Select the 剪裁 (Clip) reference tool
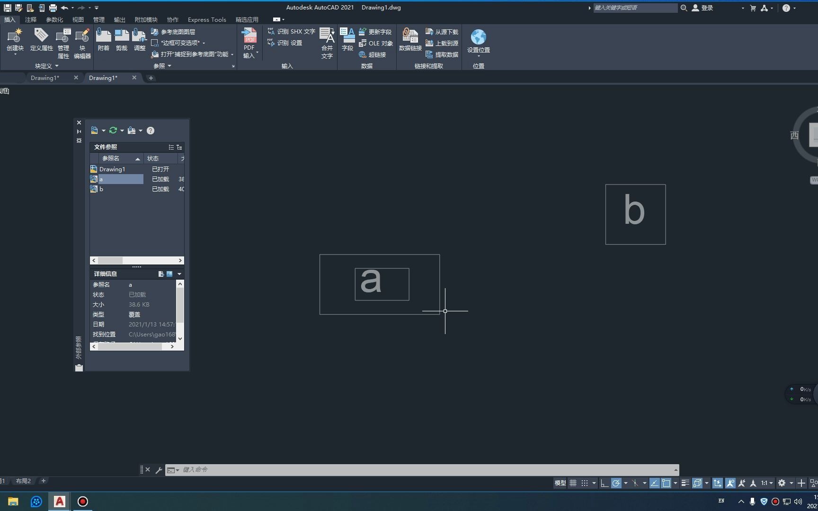 pos(122,35)
